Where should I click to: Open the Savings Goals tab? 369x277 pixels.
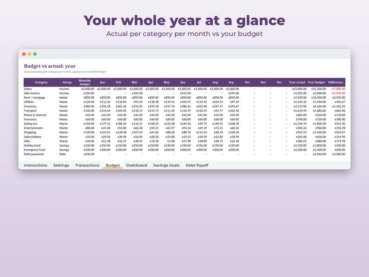pyautogui.click(x=166, y=165)
